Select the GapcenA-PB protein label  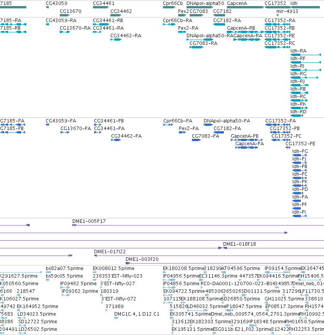244,136
